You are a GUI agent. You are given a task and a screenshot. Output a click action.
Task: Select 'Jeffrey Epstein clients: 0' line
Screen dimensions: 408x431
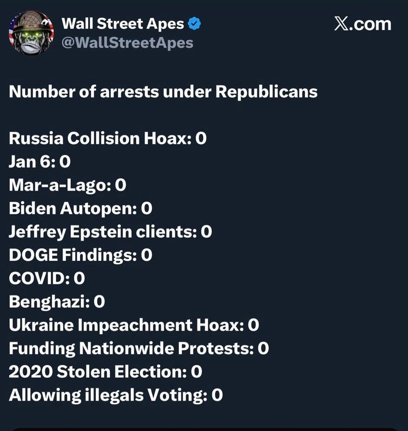pos(110,232)
